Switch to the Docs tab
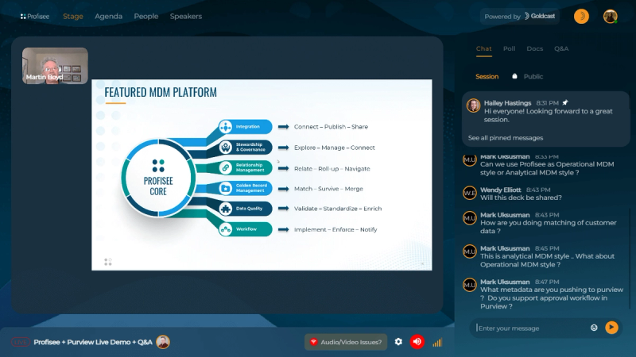This screenshot has height=357, width=636. coord(534,48)
